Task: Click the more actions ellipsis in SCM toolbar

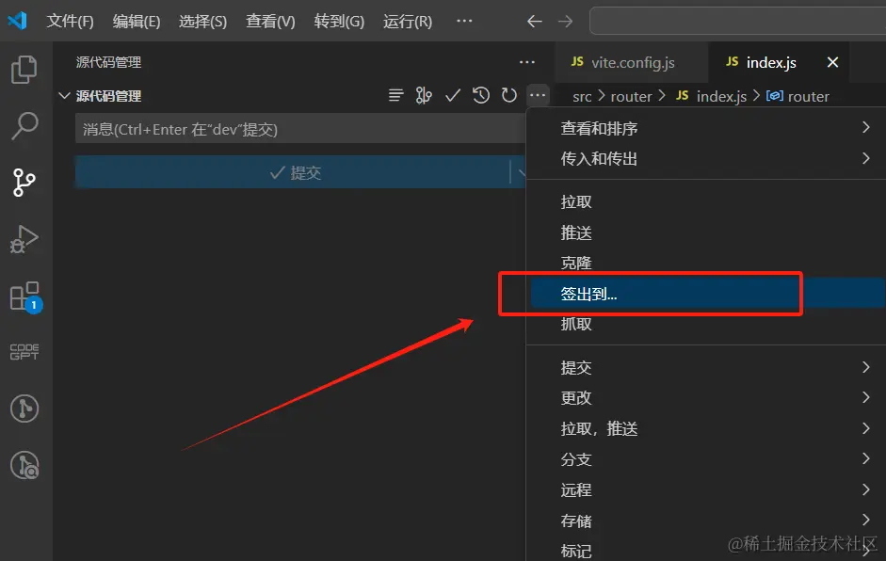Action: 538,95
